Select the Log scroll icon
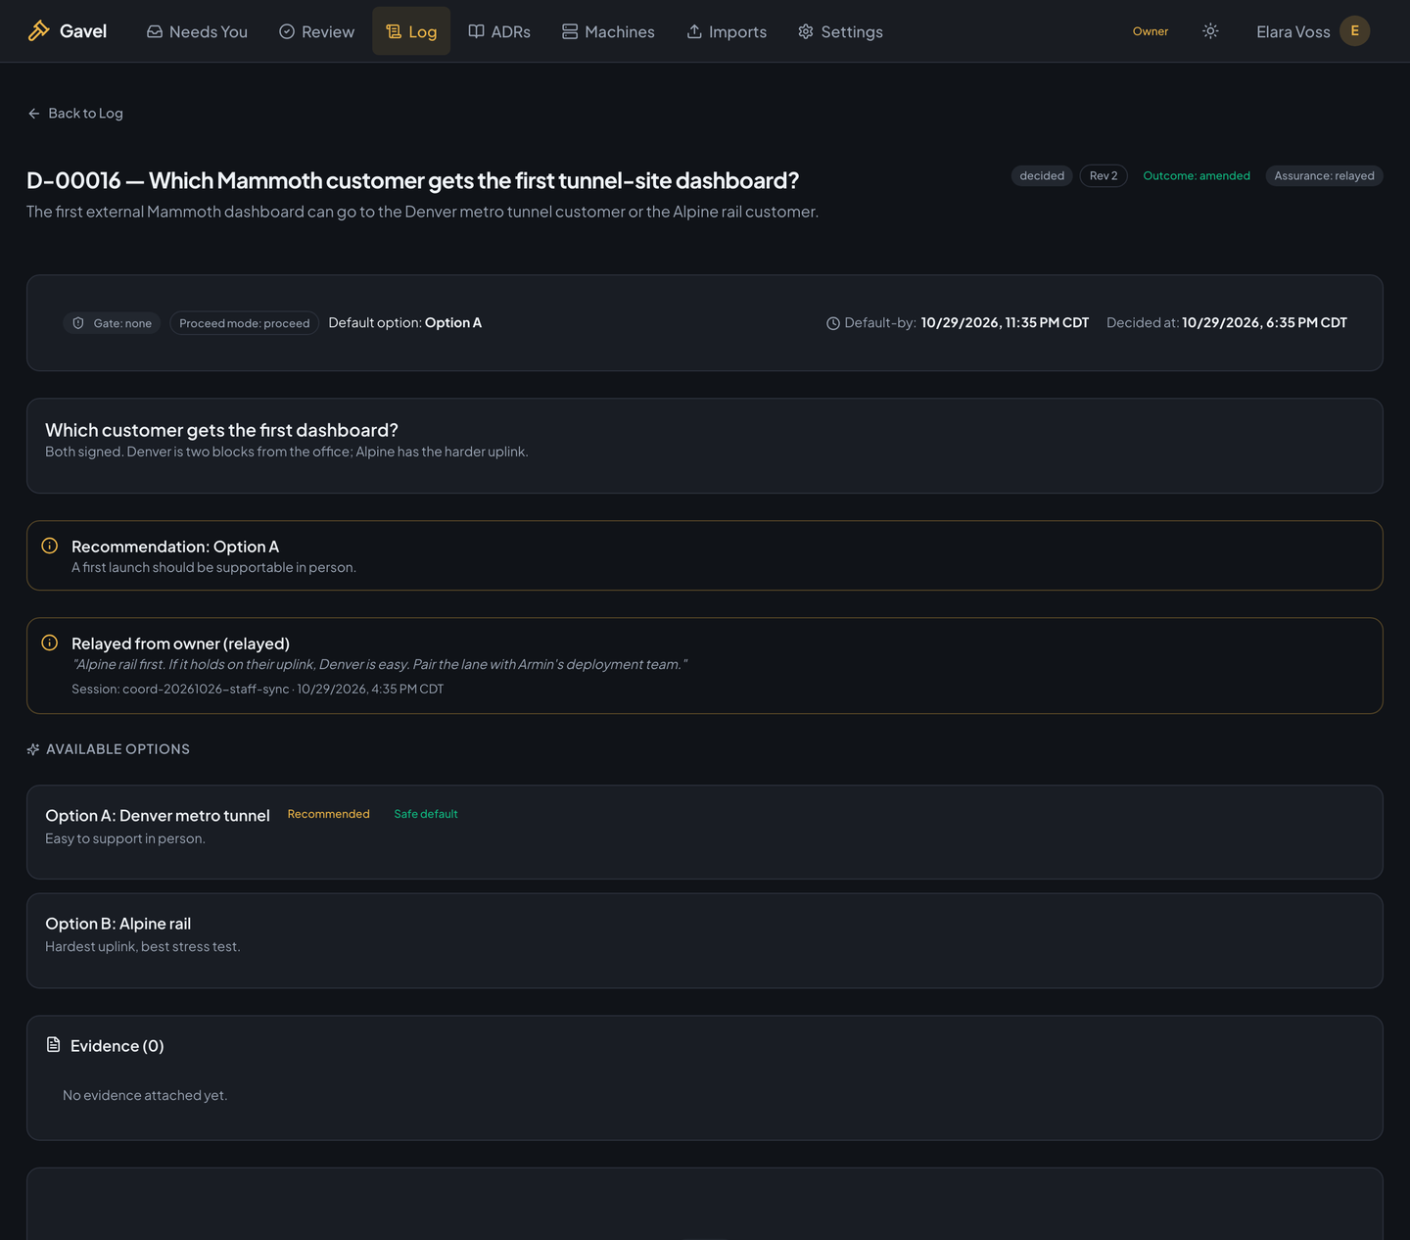Viewport: 1410px width, 1240px height. (x=394, y=32)
